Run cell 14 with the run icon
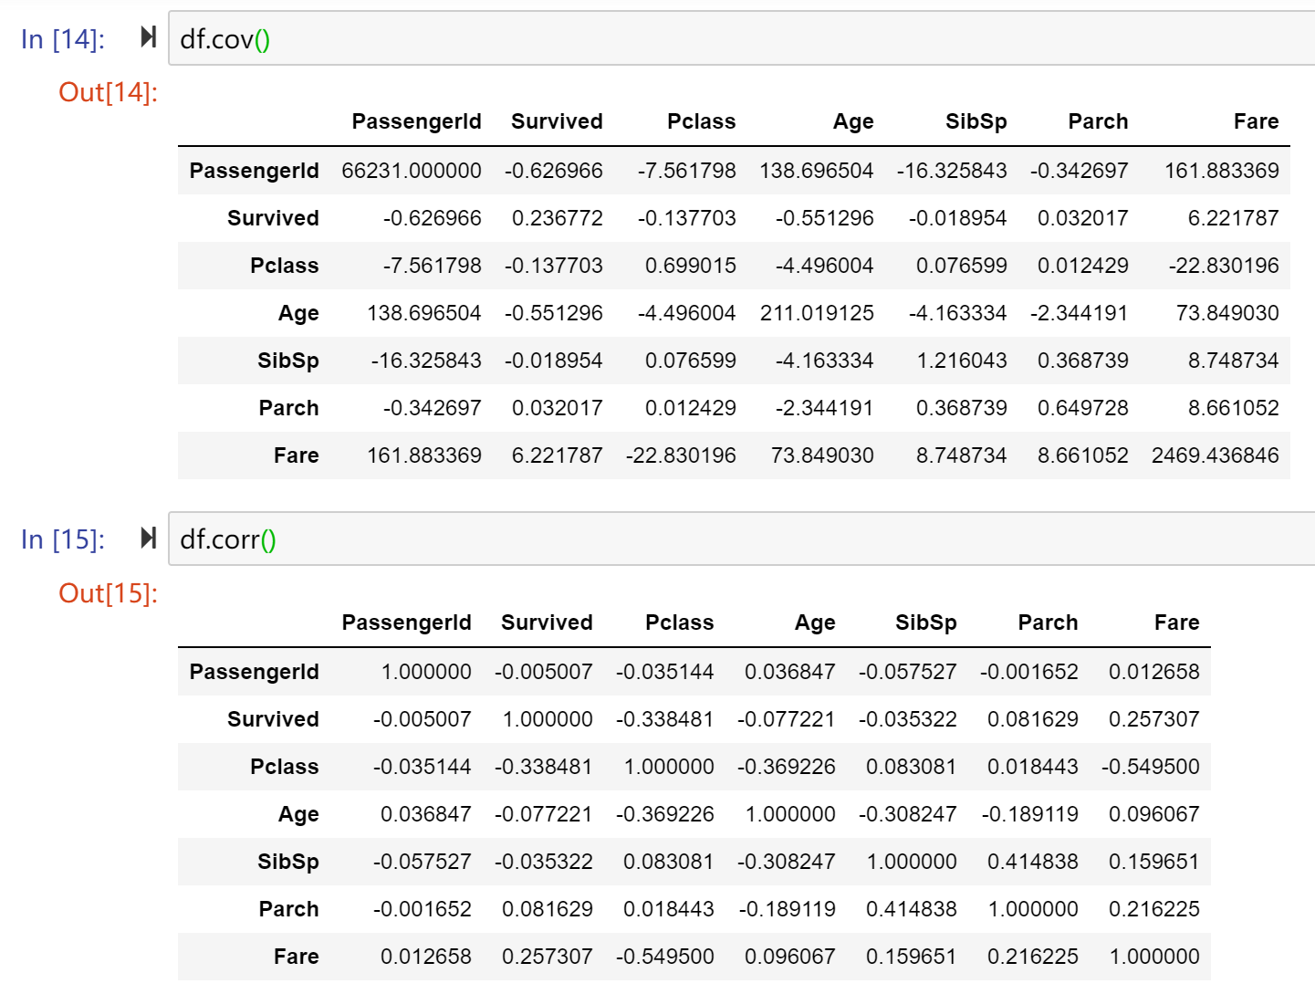The width and height of the screenshot is (1315, 994). 148,37
